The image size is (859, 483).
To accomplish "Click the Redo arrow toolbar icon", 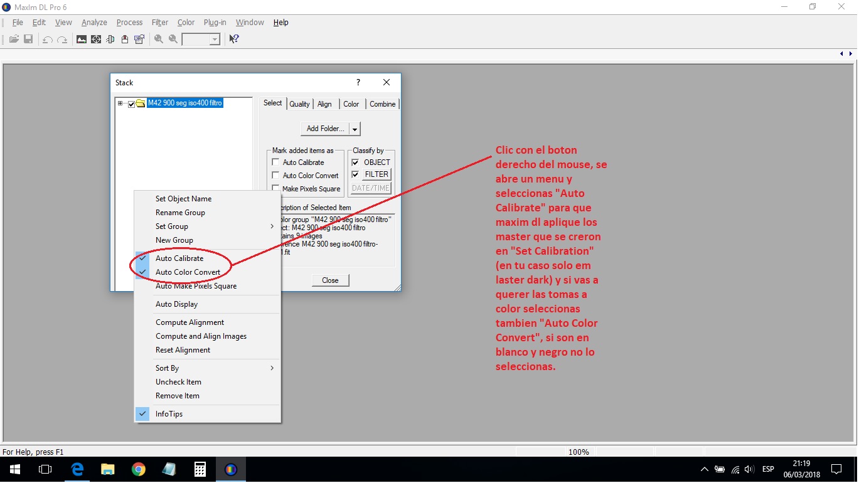I will pyautogui.click(x=62, y=39).
